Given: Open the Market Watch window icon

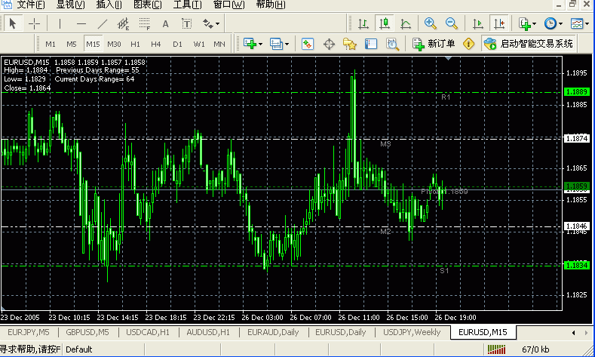Looking at the screenshot, I should pos(308,44).
